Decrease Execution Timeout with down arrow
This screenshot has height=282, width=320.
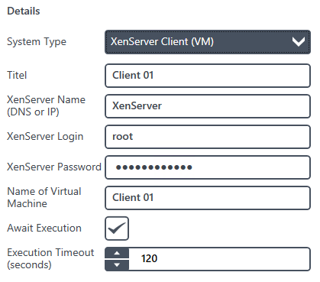click(117, 265)
